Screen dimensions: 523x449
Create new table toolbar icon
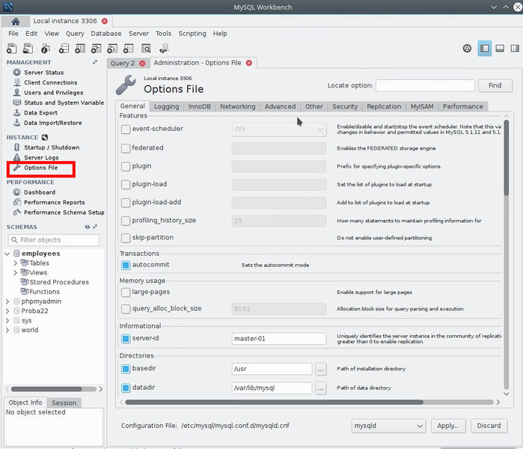click(80, 49)
